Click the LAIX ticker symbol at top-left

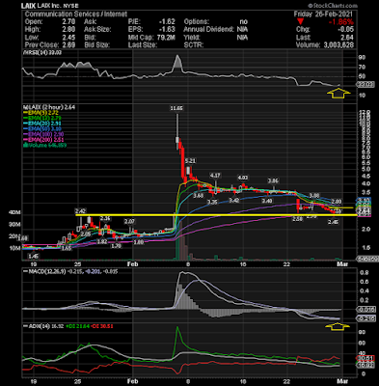(x=28, y=6)
